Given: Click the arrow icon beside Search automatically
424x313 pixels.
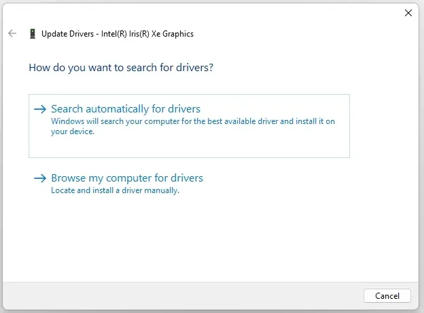Looking at the screenshot, I should click(40, 109).
